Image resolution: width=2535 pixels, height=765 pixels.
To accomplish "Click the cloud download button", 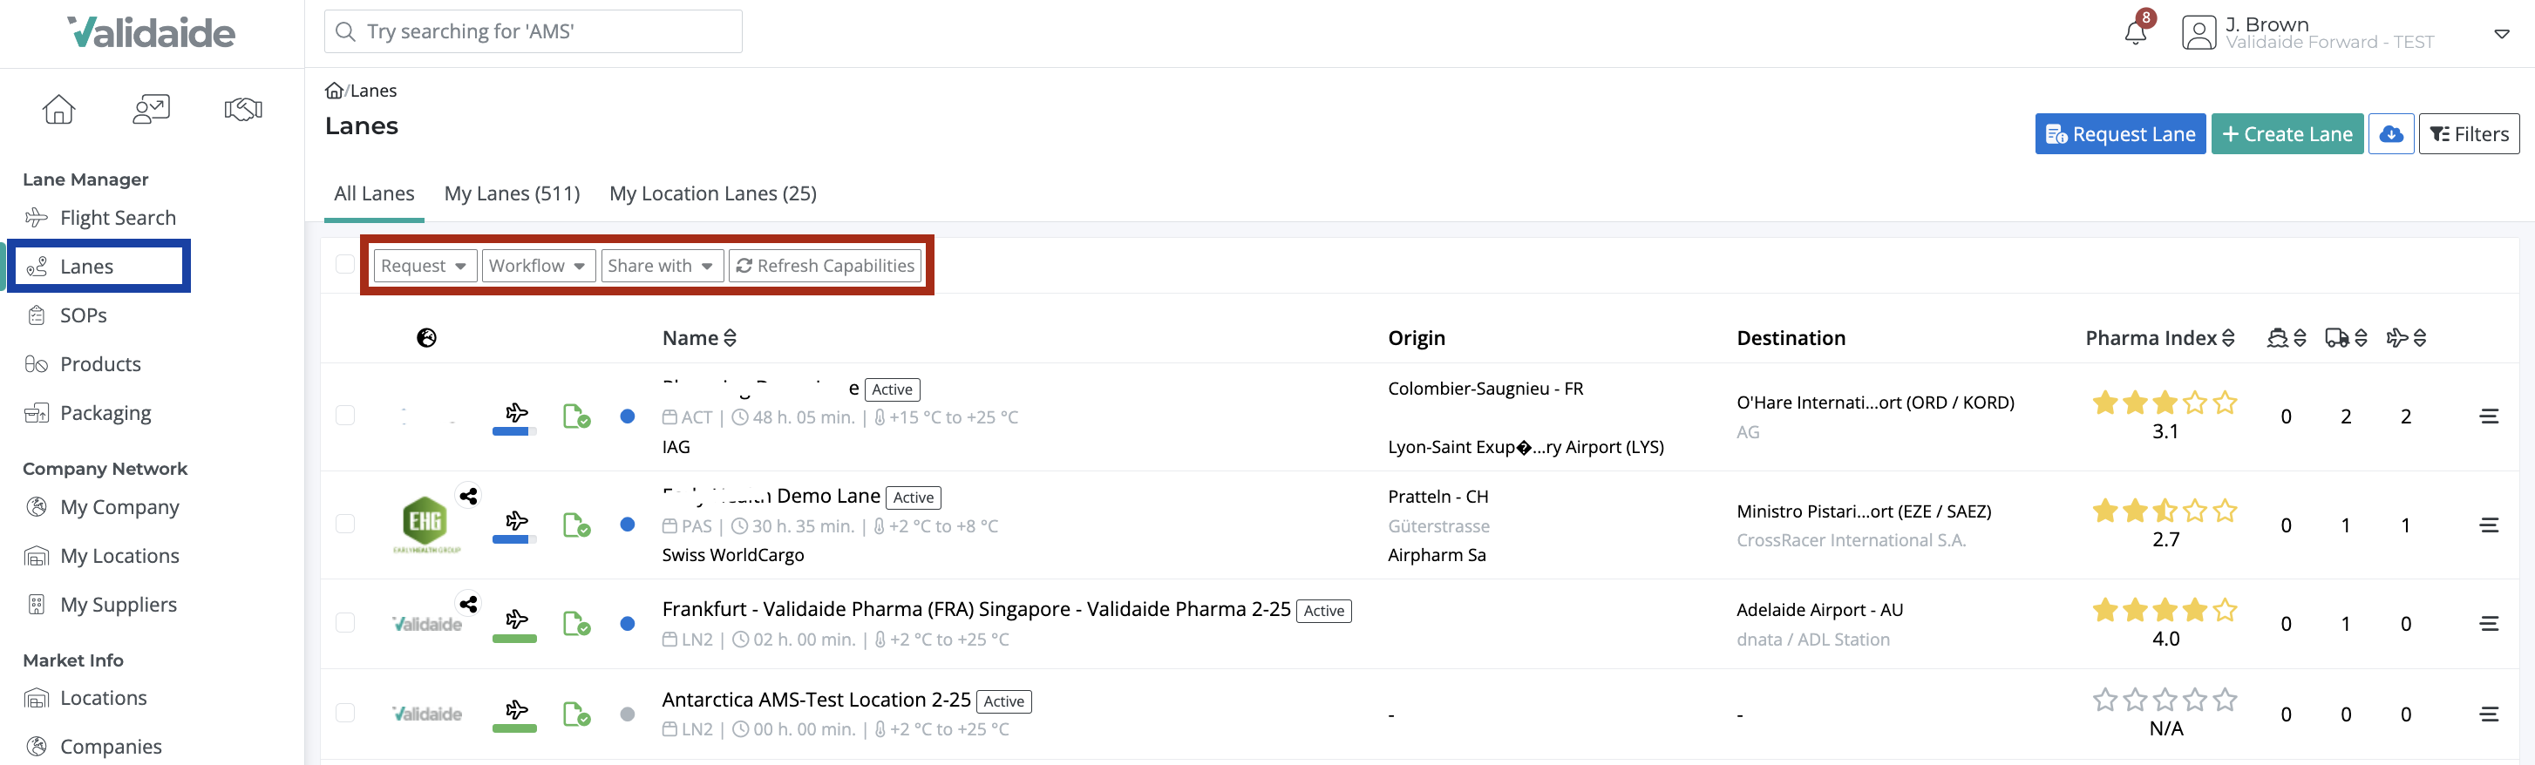I will click(x=2391, y=133).
